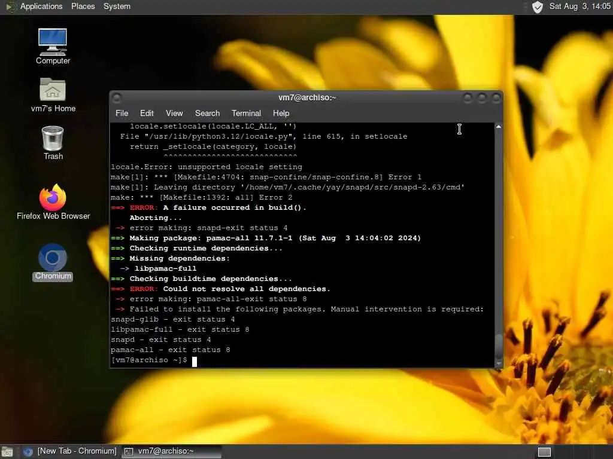The image size is (613, 459).
Task: Click the terminal window menu button at title bar left
Action: (x=117, y=97)
